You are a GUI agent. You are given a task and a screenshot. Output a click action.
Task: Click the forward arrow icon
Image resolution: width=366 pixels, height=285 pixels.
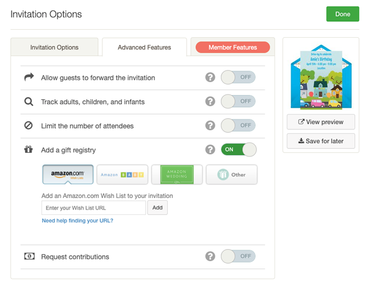coord(29,77)
